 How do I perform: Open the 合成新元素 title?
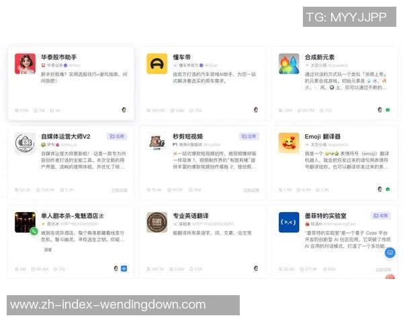point(320,57)
